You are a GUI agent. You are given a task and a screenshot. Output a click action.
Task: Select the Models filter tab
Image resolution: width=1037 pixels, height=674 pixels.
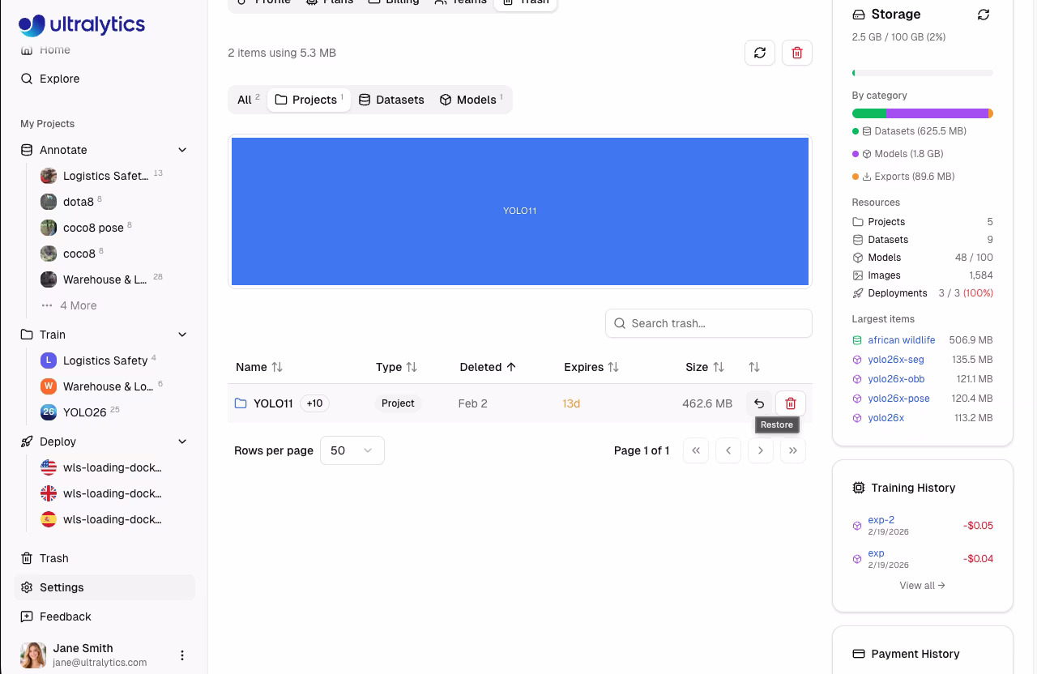(x=472, y=100)
